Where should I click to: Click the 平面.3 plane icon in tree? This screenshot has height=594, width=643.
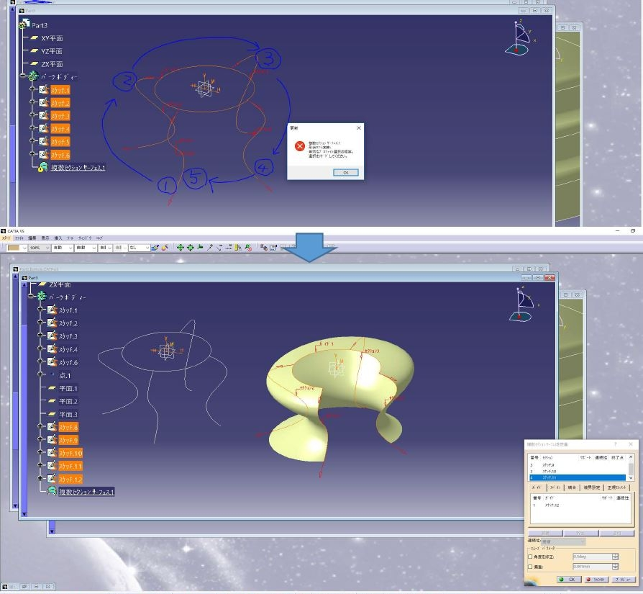52,414
